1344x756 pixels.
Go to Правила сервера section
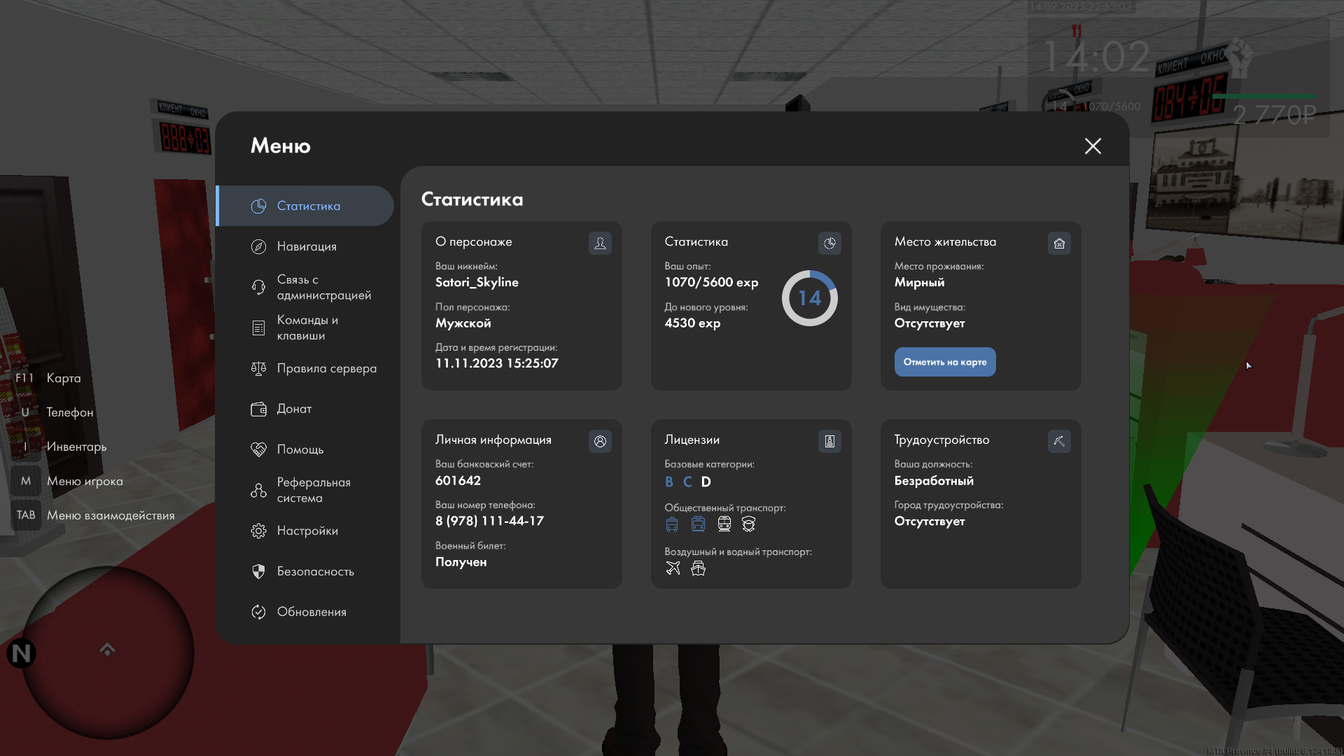[326, 368]
